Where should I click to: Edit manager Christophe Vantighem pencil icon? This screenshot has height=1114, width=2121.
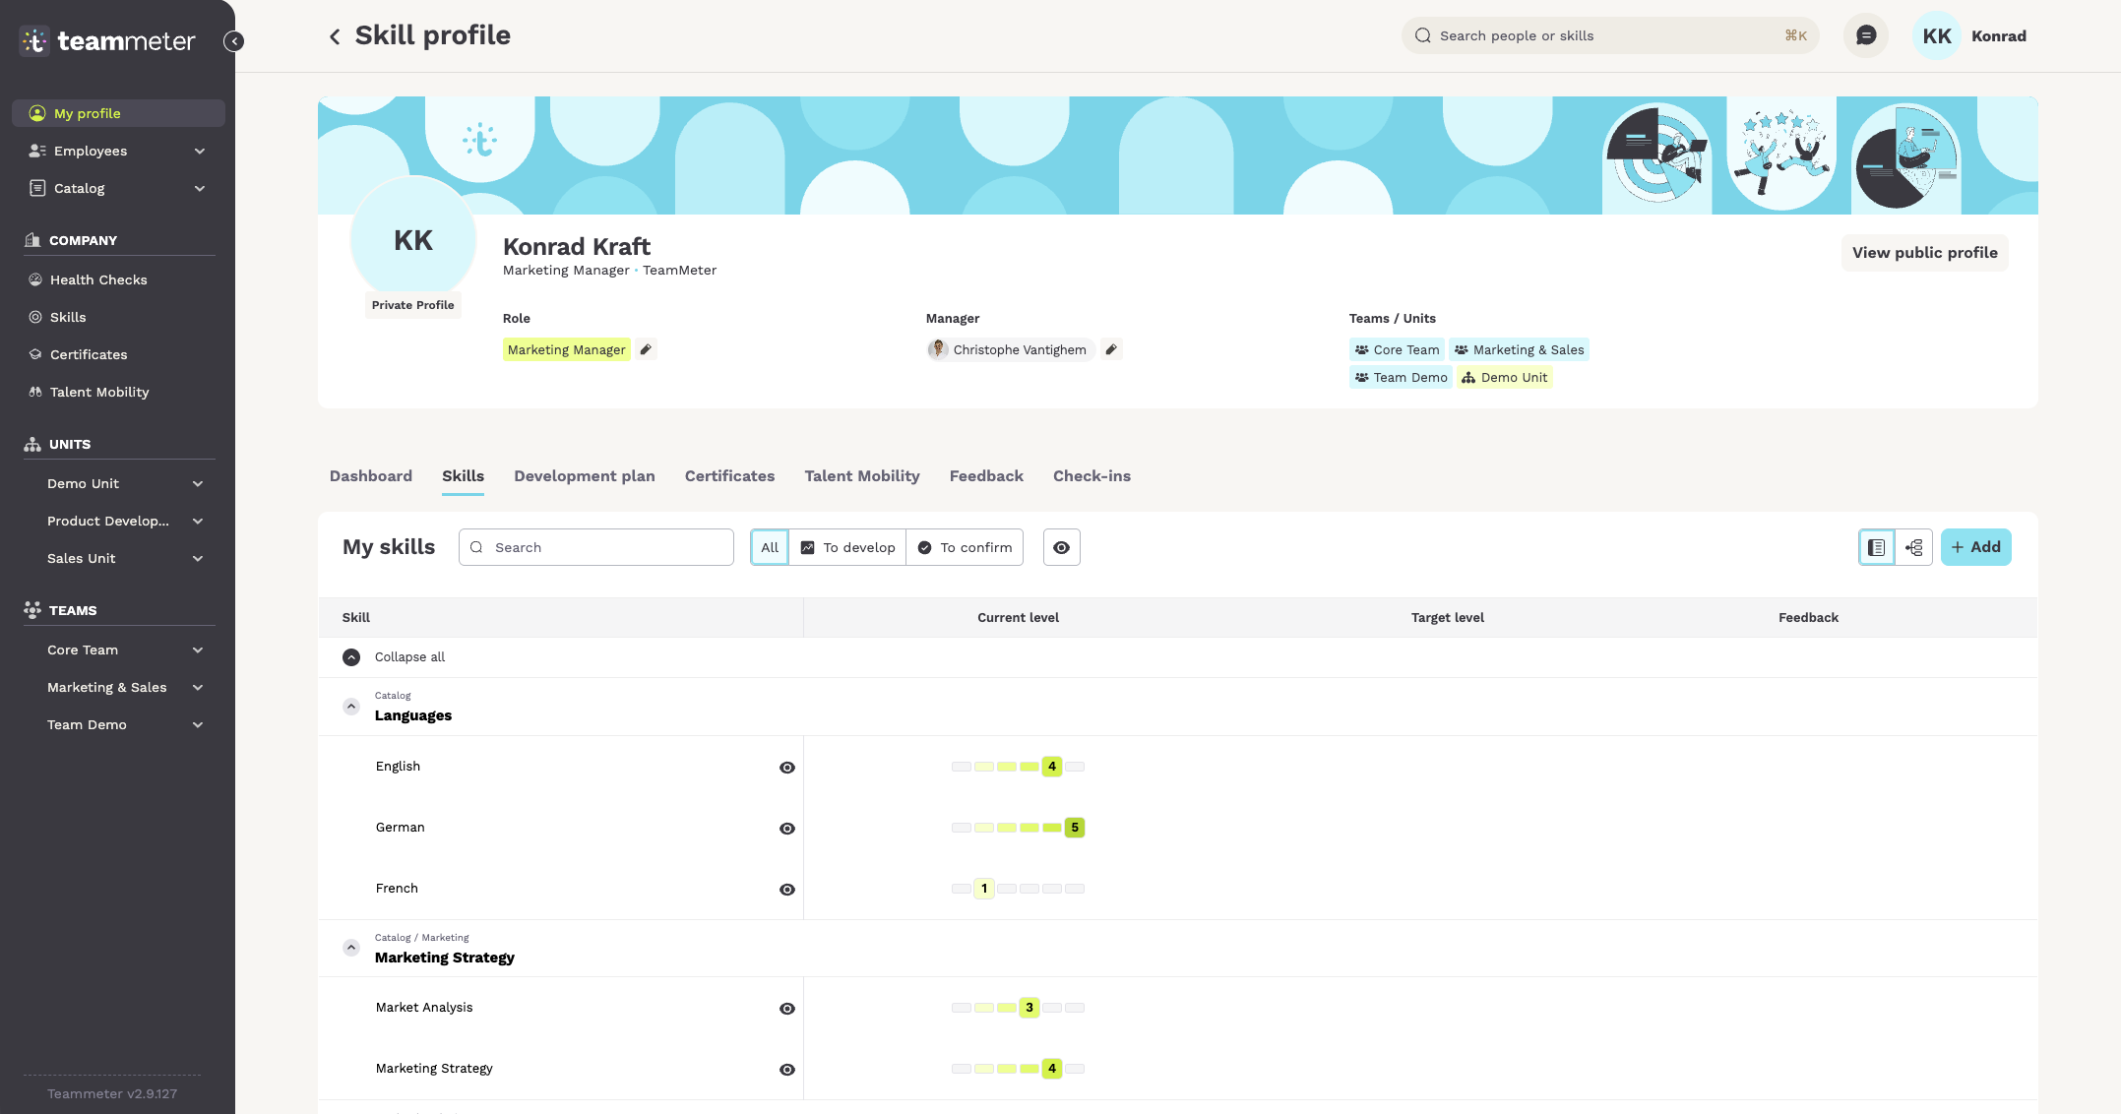(x=1111, y=349)
